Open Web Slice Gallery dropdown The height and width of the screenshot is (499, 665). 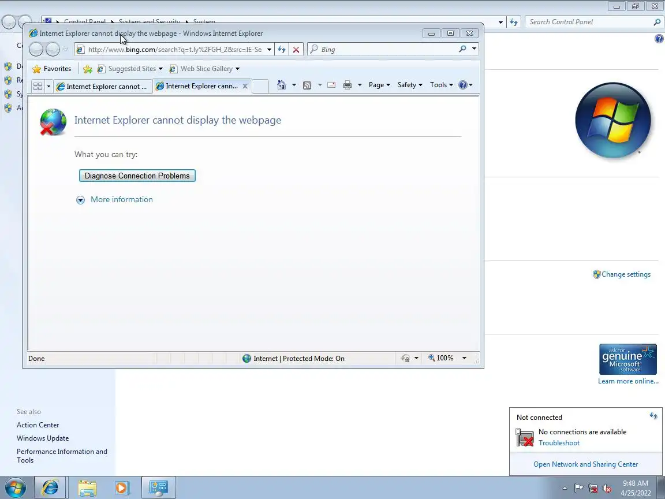coord(237,69)
